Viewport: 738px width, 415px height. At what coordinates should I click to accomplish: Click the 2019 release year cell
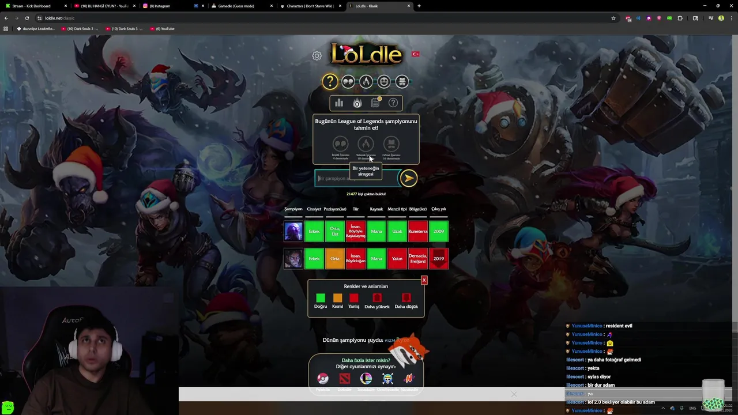pyautogui.click(x=439, y=258)
